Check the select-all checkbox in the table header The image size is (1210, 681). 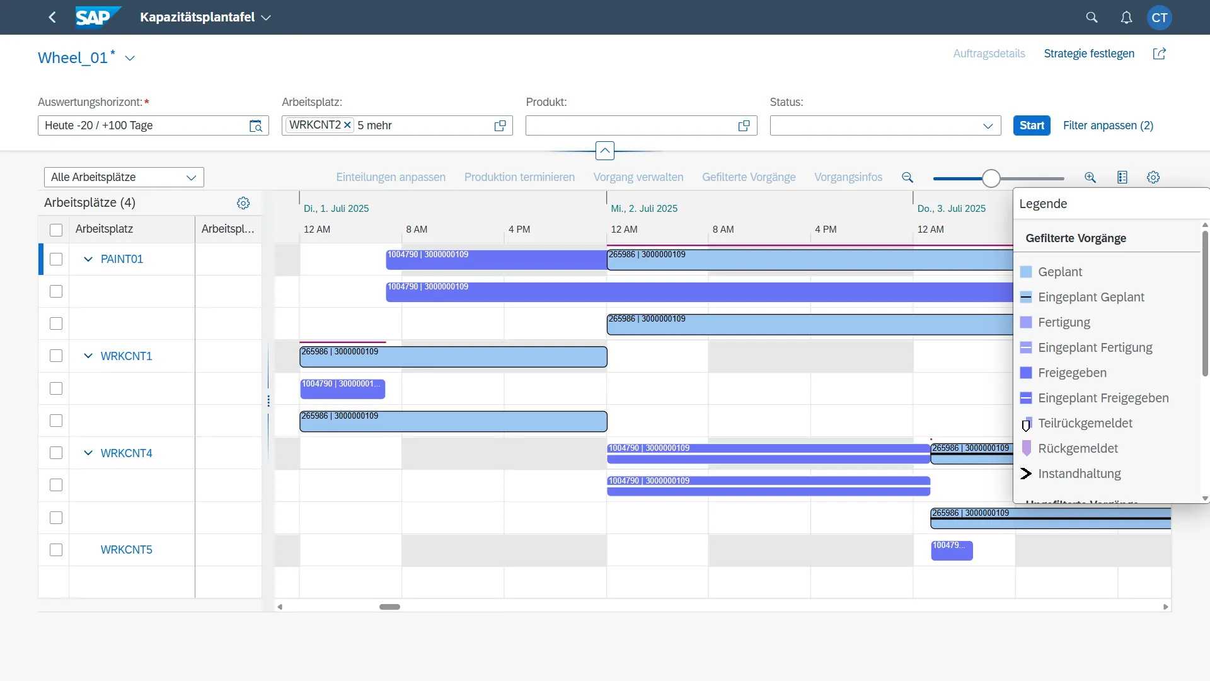56,230
